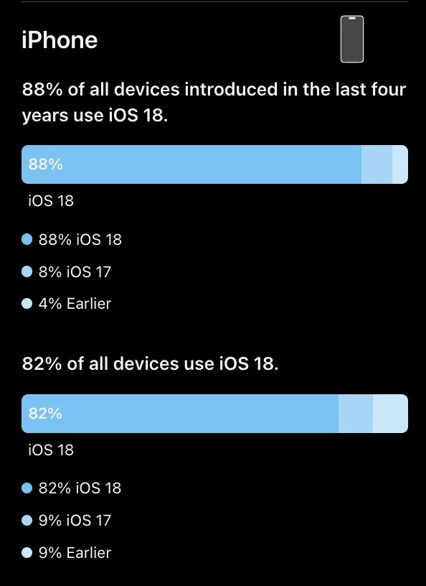Screen dimensions: 426x586
Task: Click the 88% iOS 18 bar segment
Action: 191,164
